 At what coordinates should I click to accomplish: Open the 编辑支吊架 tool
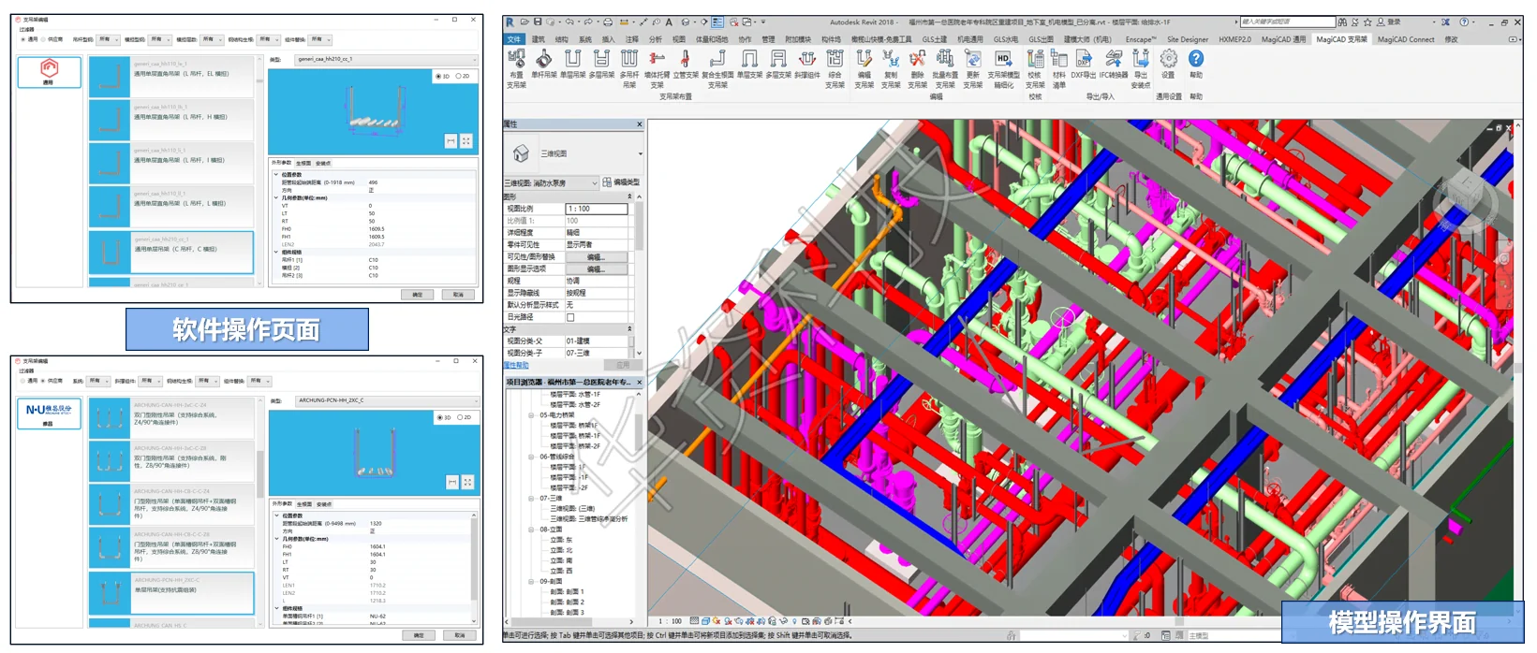pyautogui.click(x=864, y=60)
